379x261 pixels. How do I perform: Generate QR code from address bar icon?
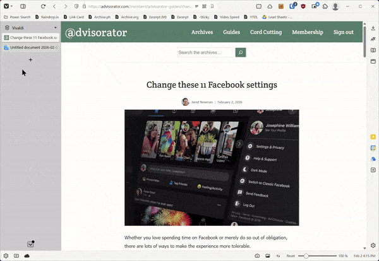[x=204, y=6]
